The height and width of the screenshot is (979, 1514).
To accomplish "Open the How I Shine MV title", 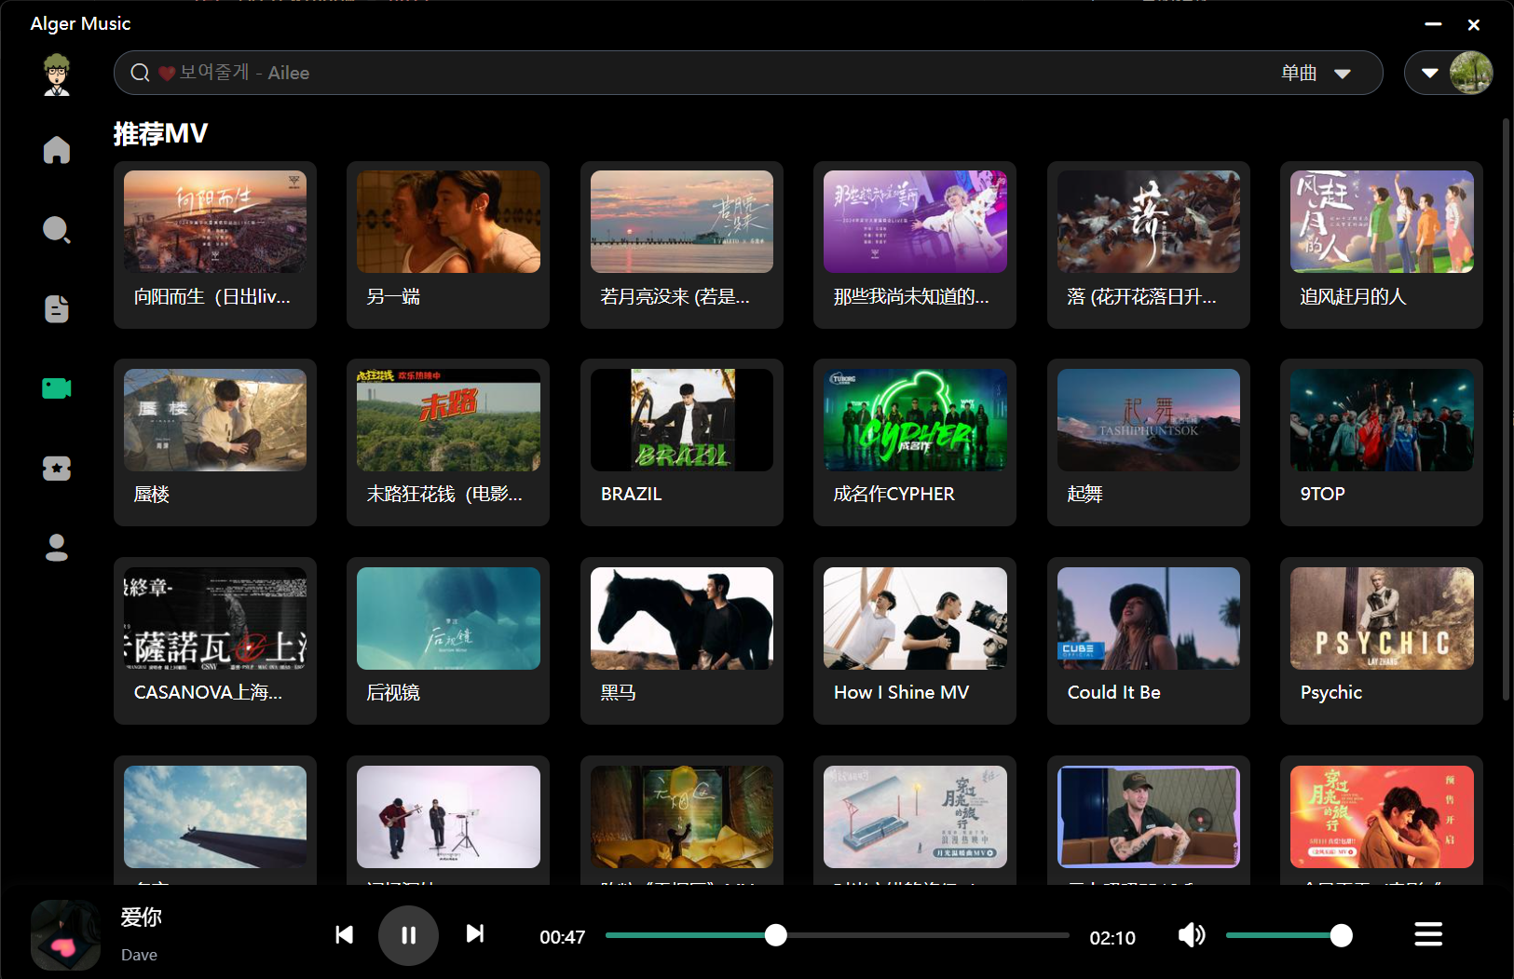I will (901, 692).
